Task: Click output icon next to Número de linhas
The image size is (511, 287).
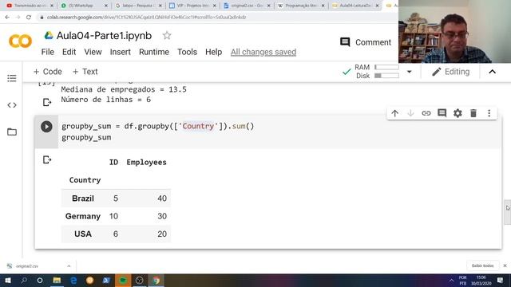Action: (47, 102)
